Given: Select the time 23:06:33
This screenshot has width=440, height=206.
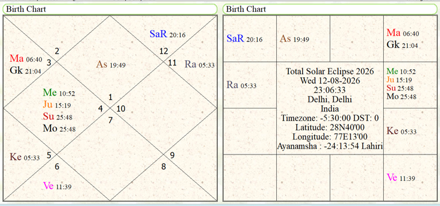Looking at the screenshot, I should pyautogui.click(x=329, y=90).
